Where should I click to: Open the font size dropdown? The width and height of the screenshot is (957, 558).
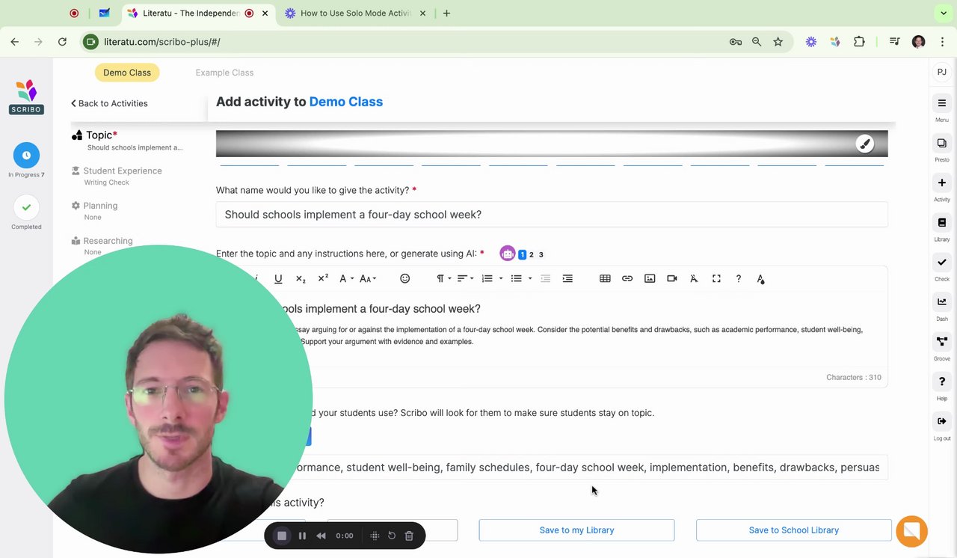pyautogui.click(x=368, y=278)
